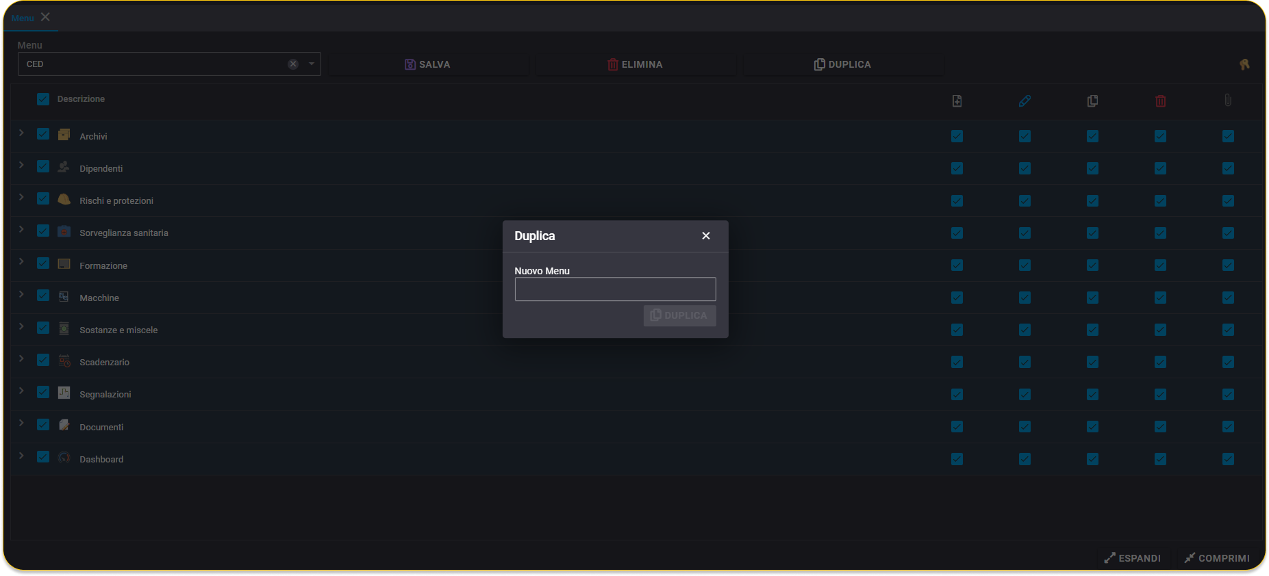The width and height of the screenshot is (1269, 576).
Task: Select the Formazione row label
Action: tap(103, 265)
